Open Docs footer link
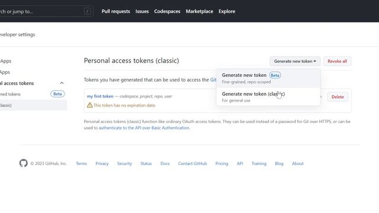 165,163
